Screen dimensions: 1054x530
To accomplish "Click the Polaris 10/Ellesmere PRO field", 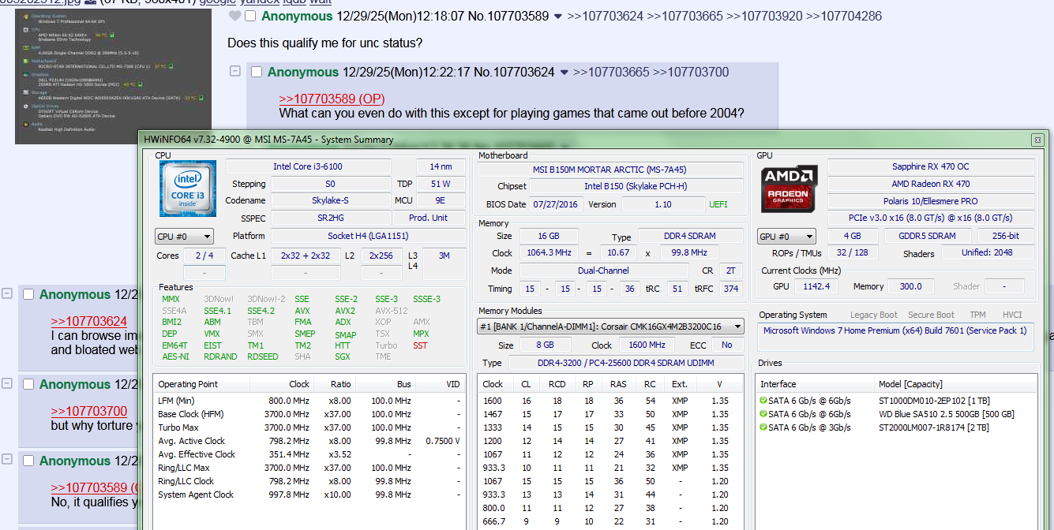I will click(x=931, y=201).
